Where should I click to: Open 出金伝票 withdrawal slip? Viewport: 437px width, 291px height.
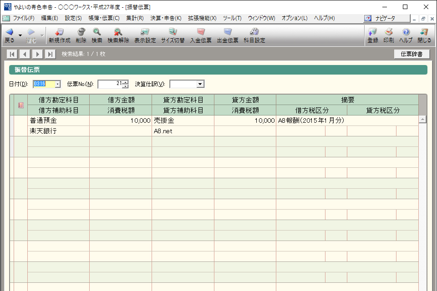tap(228, 35)
